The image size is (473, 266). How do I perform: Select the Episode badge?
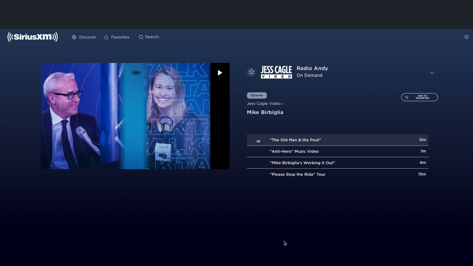coord(257,95)
